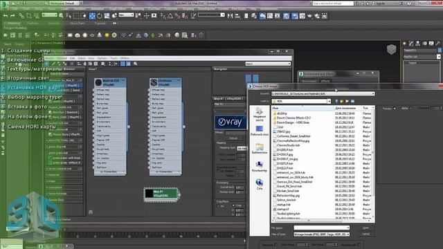This screenshot has width=443, height=249.
Task: Activate the Select and Rotate tool
Action: point(100,16)
